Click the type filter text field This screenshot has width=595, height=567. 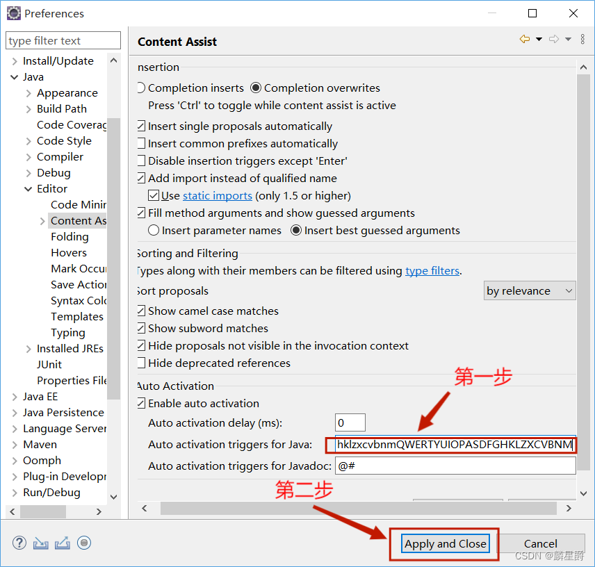pyautogui.click(x=63, y=40)
